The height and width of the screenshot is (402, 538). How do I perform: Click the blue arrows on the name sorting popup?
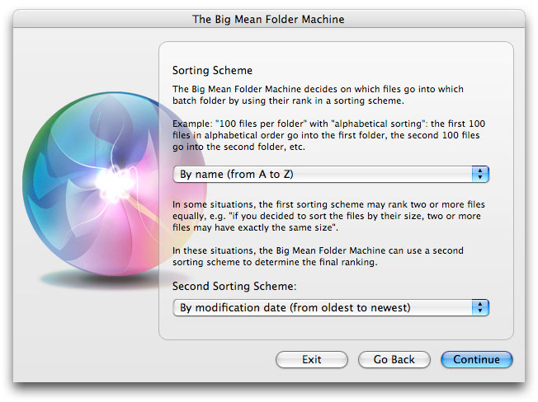(x=480, y=175)
